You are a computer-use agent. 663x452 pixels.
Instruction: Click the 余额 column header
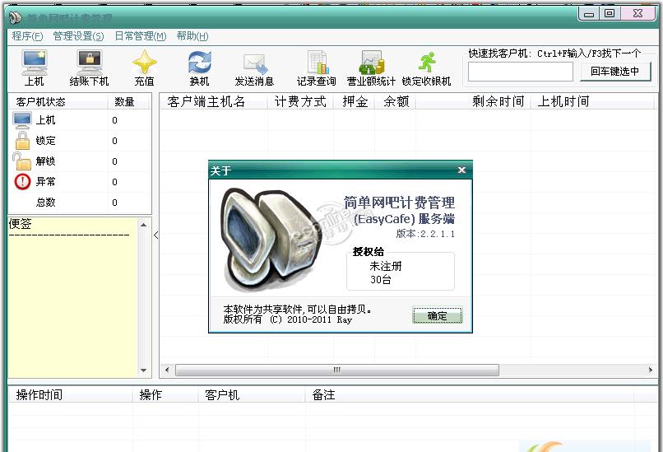click(396, 101)
